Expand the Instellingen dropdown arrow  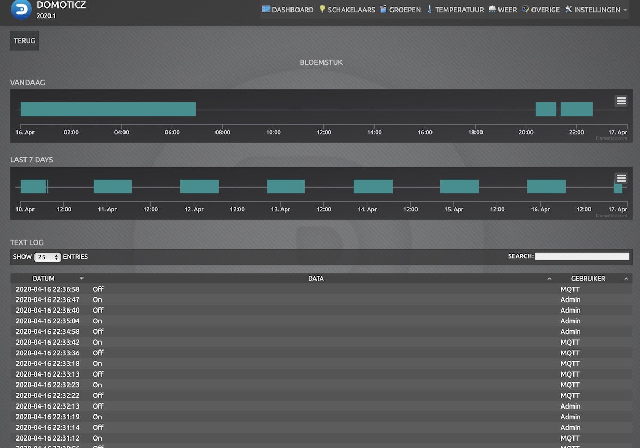point(625,10)
